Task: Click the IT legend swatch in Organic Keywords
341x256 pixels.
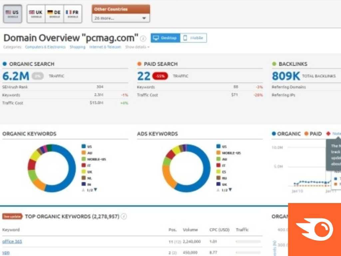Action: 84,165
